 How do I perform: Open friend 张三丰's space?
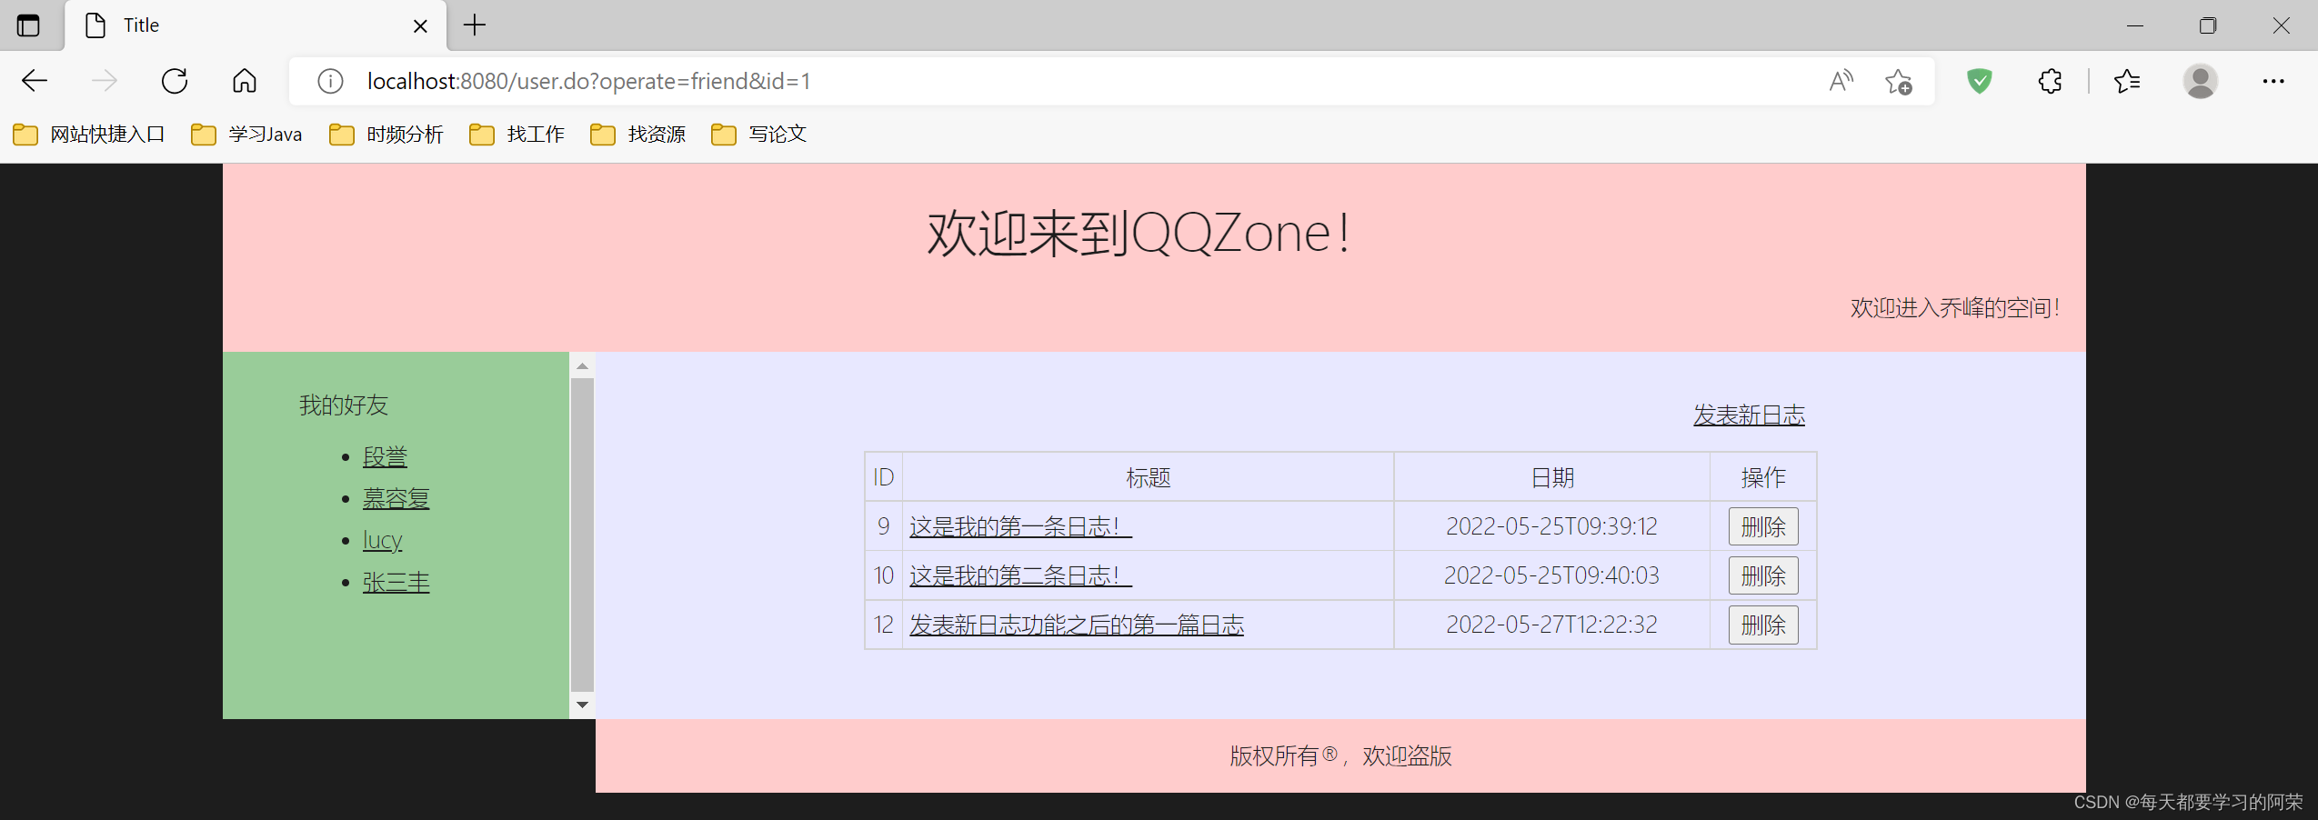[x=396, y=582]
